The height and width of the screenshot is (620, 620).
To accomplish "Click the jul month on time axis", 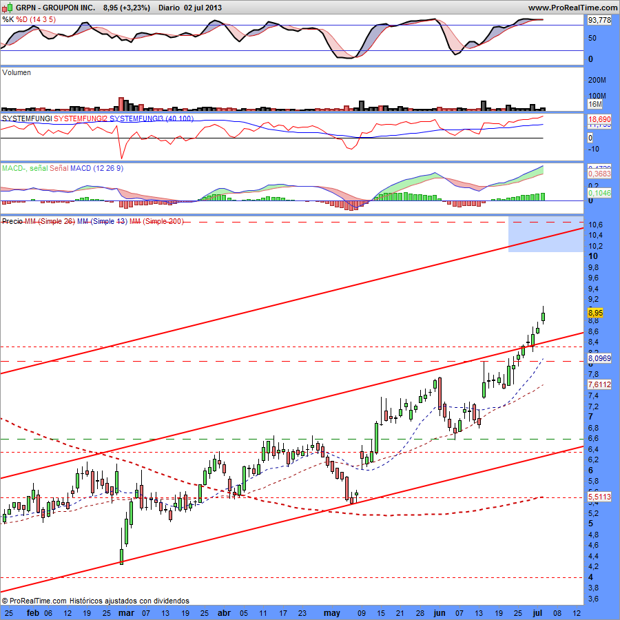I will point(537,613).
